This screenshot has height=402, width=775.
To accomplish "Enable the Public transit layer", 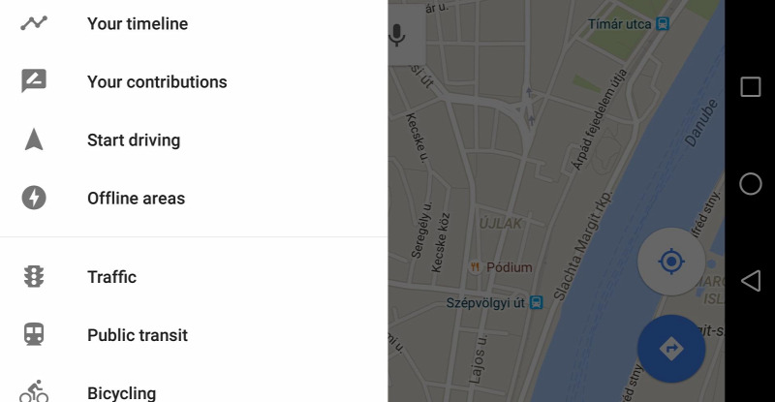I will click(x=194, y=335).
